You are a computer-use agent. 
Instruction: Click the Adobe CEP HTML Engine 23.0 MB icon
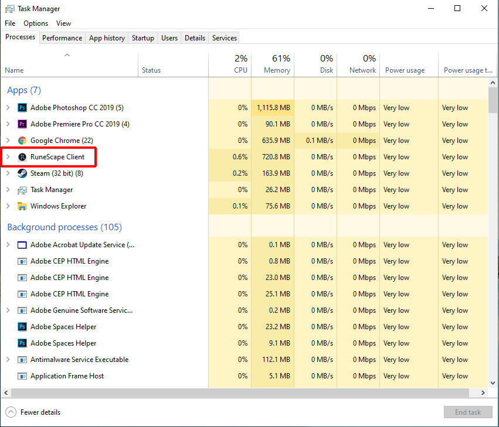click(22, 278)
